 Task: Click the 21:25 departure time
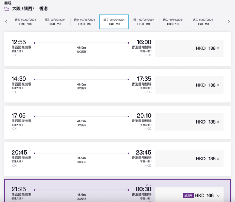19,189
